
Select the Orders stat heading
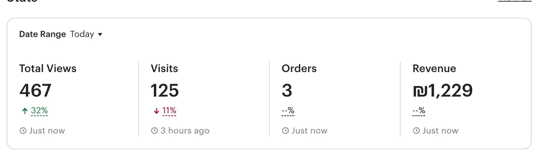point(299,68)
